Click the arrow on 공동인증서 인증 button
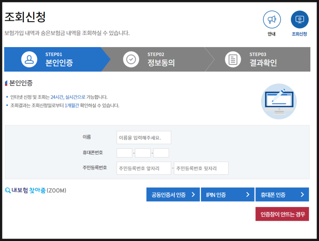This screenshot has height=241, width=319. point(193,195)
